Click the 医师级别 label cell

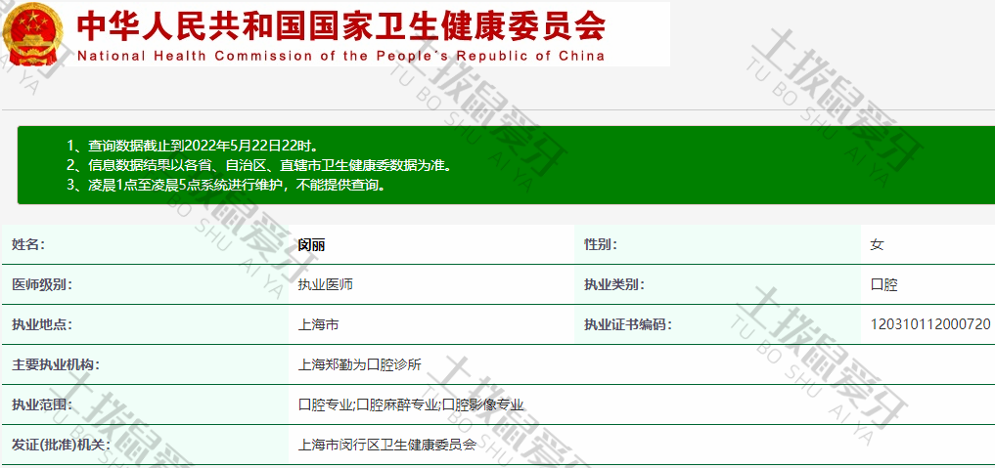pyautogui.click(x=145, y=284)
